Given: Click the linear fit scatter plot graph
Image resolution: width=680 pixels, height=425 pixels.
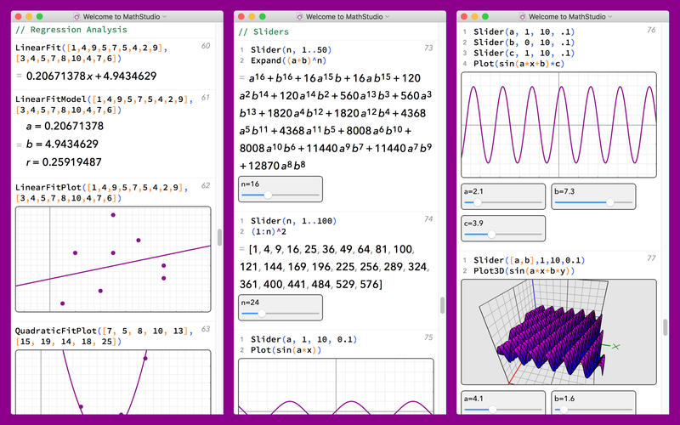Looking at the screenshot, I should tap(113, 259).
